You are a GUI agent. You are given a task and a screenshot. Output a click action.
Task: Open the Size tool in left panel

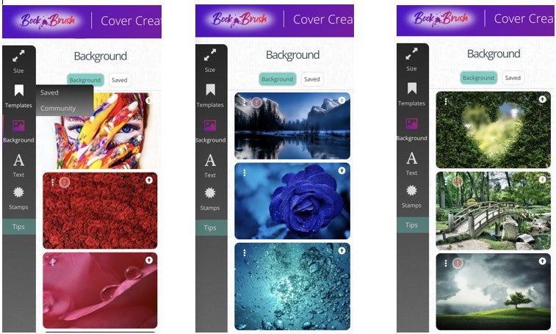tap(18, 60)
